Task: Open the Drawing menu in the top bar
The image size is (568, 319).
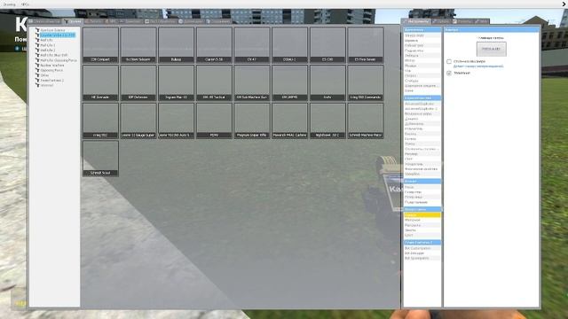Action: pyautogui.click(x=9, y=4)
